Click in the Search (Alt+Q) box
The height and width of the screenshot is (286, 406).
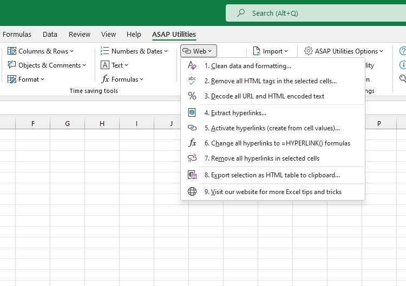pos(316,13)
